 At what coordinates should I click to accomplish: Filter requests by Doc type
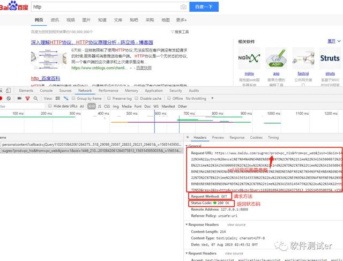[x=147, y=106]
